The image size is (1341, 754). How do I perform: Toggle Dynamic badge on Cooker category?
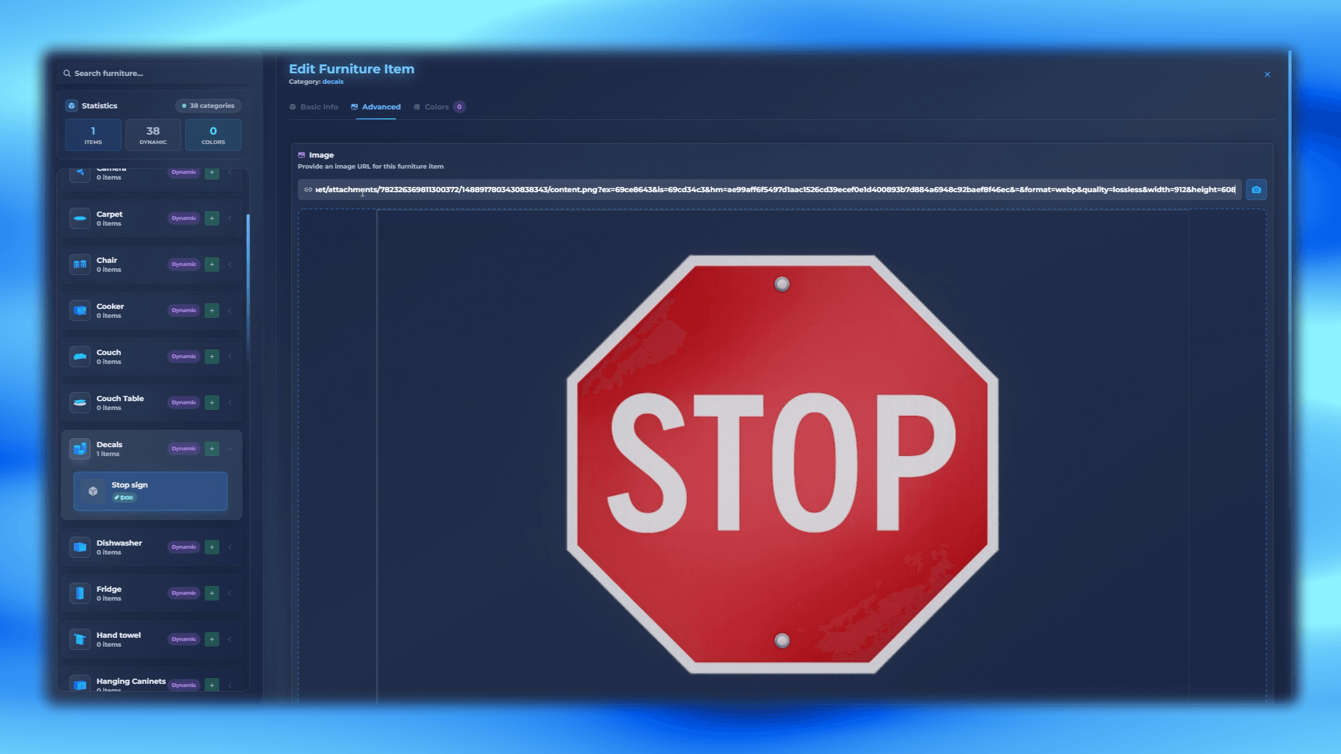coord(183,311)
